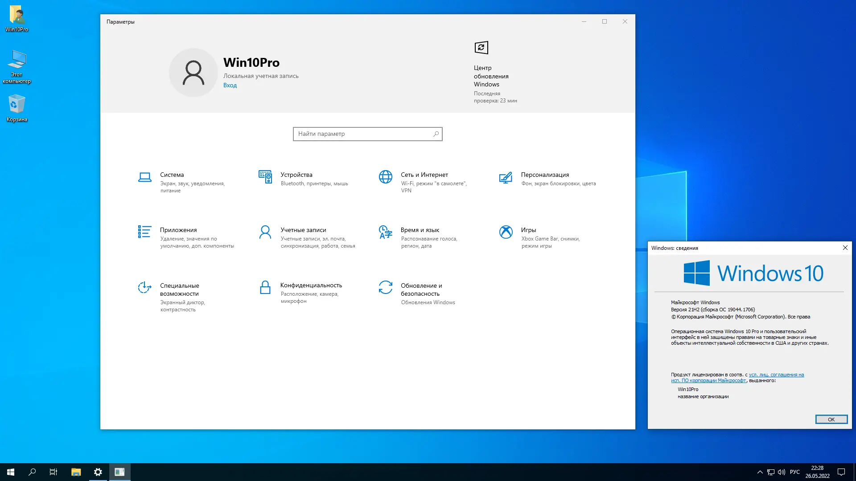Open Конфиденциальность privacy settings
Image resolution: width=856 pixels, height=481 pixels.
coord(311,285)
